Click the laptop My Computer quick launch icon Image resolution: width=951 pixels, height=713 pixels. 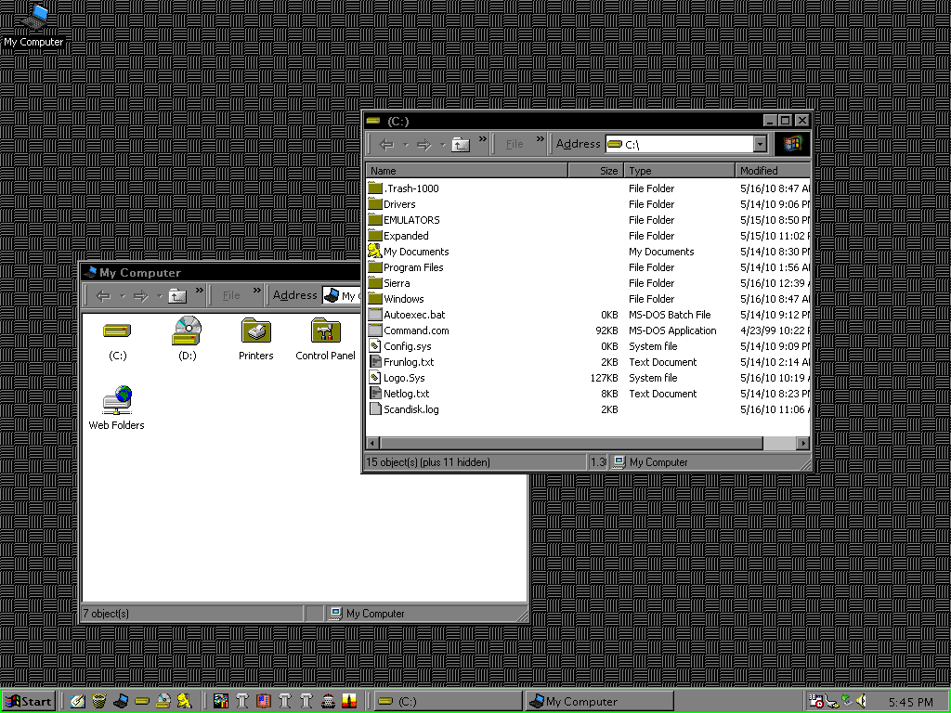pos(120,702)
